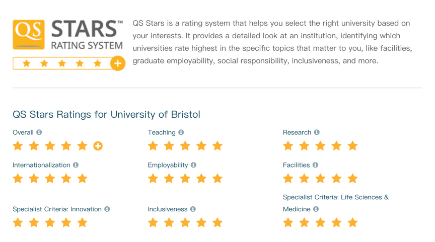This screenshot has height=242, width=435.
Task: Click the orange plus badge after Overall stars
Action: pyautogui.click(x=98, y=146)
